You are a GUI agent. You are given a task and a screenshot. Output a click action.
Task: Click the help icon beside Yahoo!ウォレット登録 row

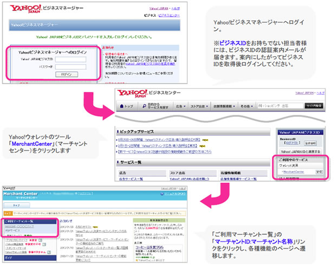(x=49, y=252)
